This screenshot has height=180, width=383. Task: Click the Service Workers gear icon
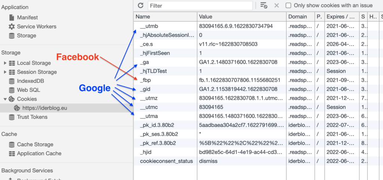click(12, 27)
